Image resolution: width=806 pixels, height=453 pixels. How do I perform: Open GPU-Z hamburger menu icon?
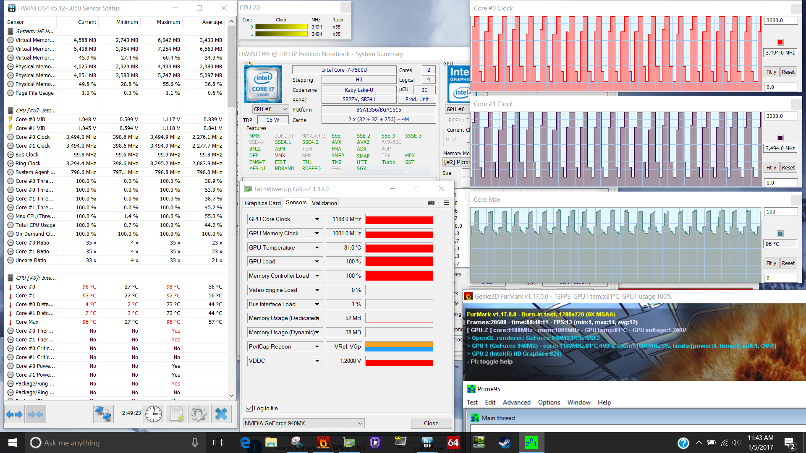pyautogui.click(x=446, y=203)
